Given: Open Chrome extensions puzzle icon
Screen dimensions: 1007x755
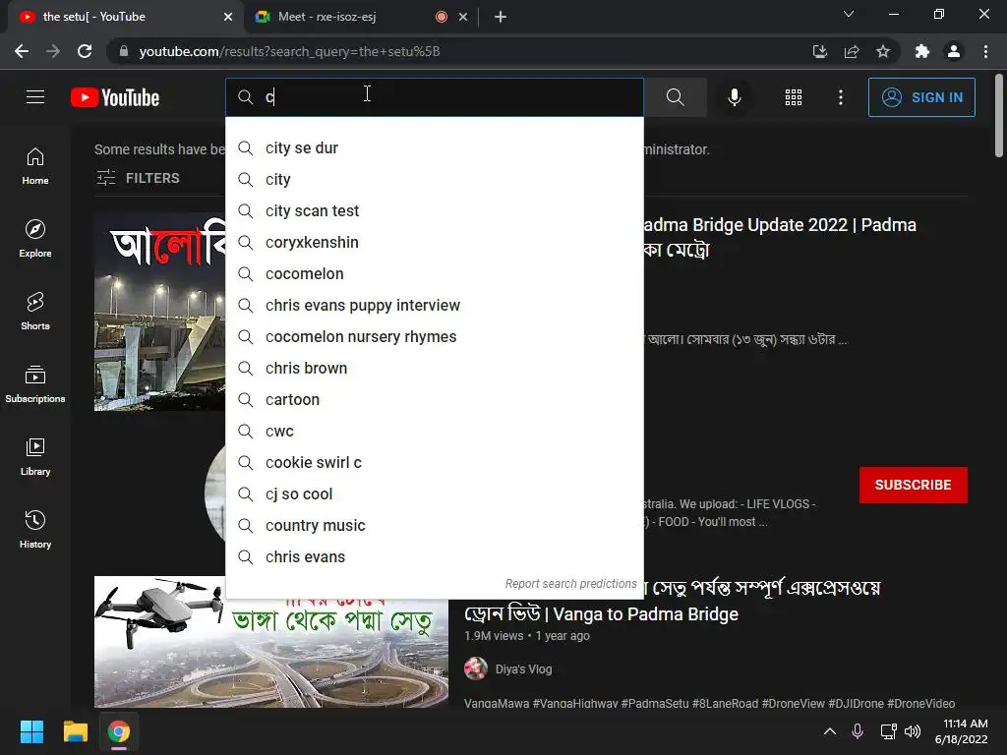Looking at the screenshot, I should pyautogui.click(x=922, y=51).
